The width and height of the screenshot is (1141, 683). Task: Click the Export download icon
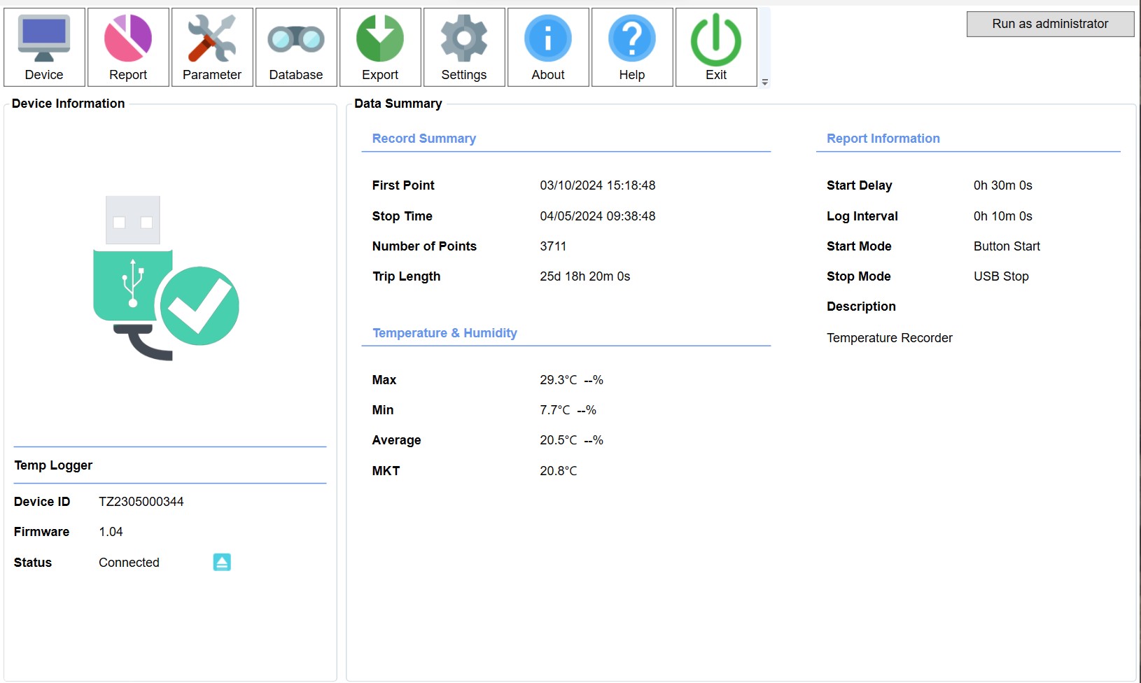tap(380, 47)
